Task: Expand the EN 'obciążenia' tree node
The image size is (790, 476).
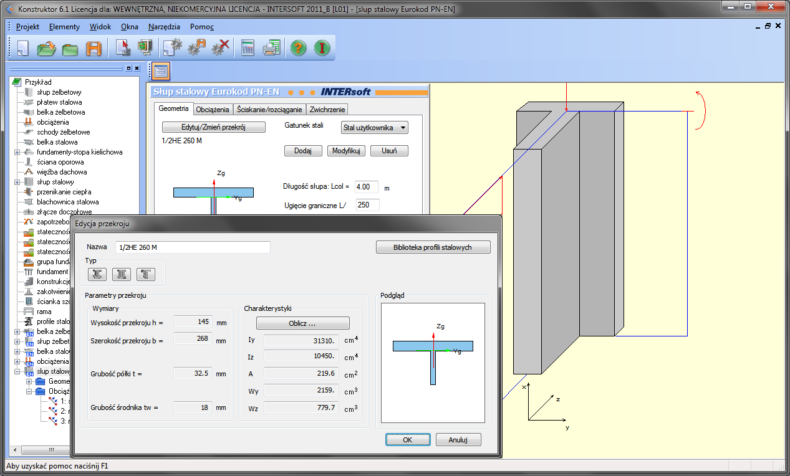Action: [x=17, y=361]
